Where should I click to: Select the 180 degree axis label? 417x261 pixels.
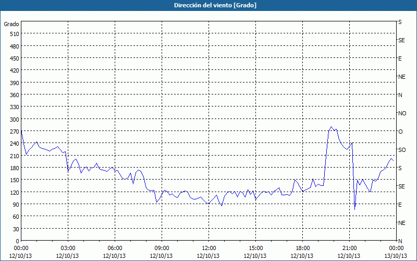pos(15,168)
